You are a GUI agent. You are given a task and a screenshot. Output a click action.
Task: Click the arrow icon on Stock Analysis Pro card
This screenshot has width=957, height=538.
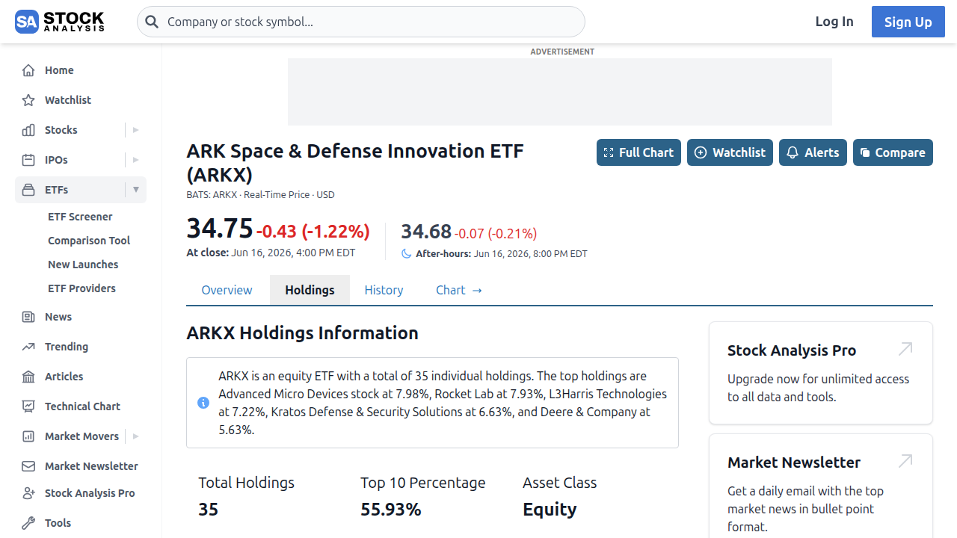905,349
